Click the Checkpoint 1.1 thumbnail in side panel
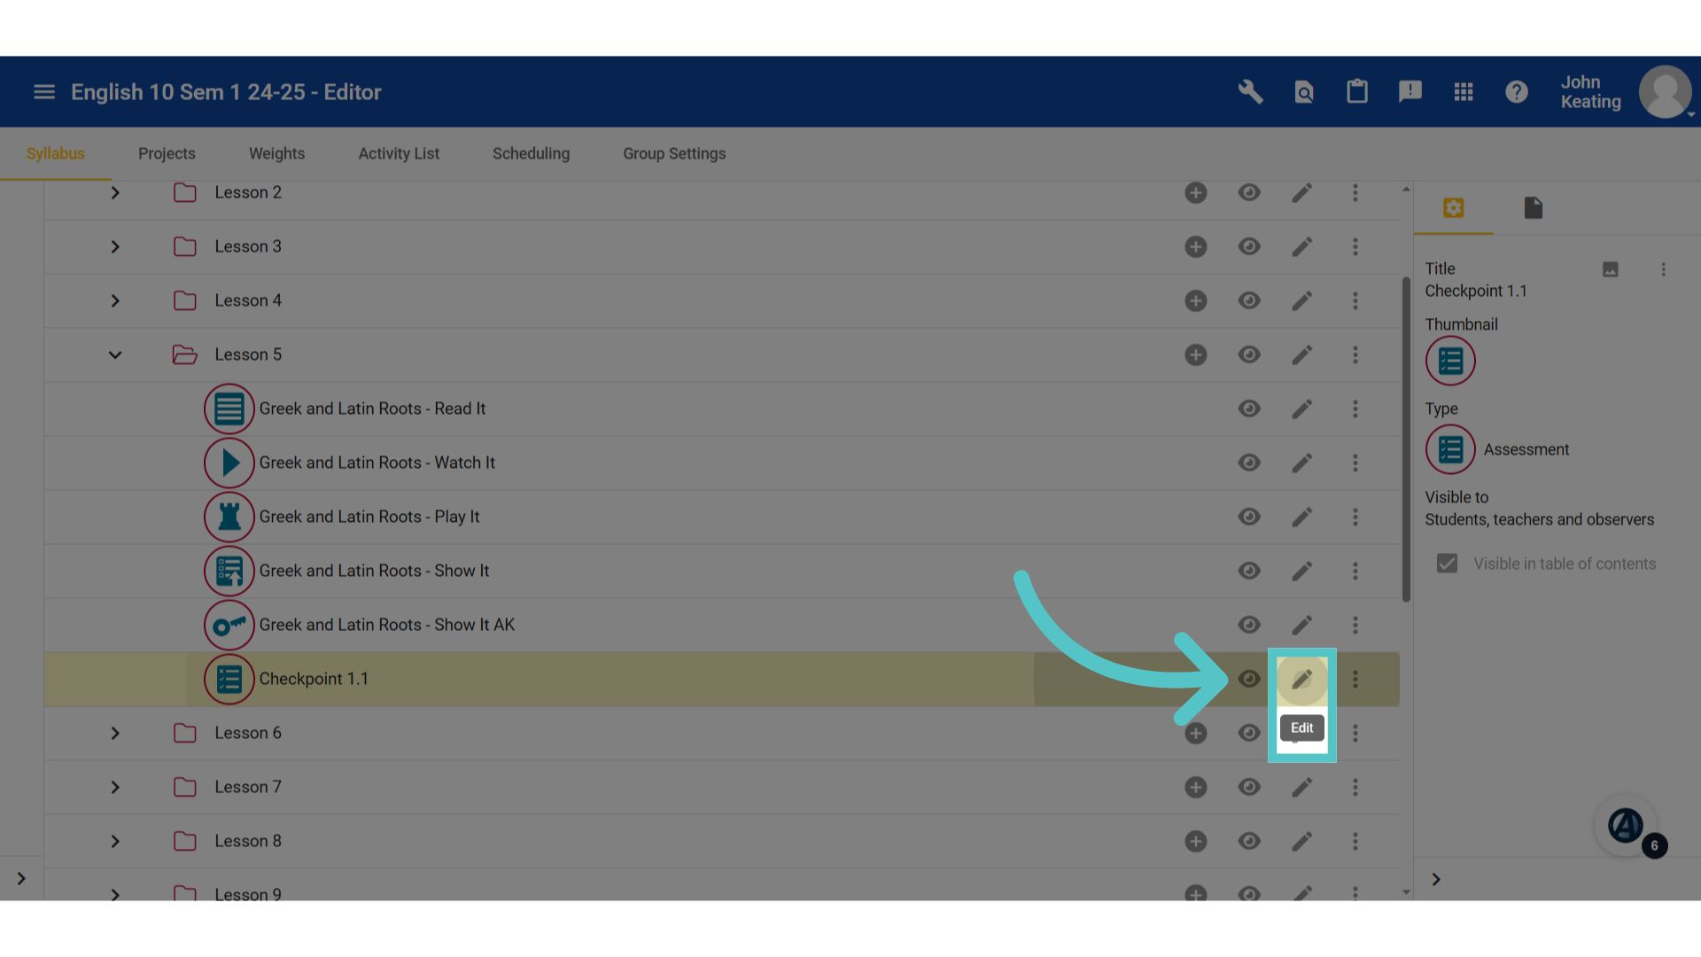 coord(1450,362)
